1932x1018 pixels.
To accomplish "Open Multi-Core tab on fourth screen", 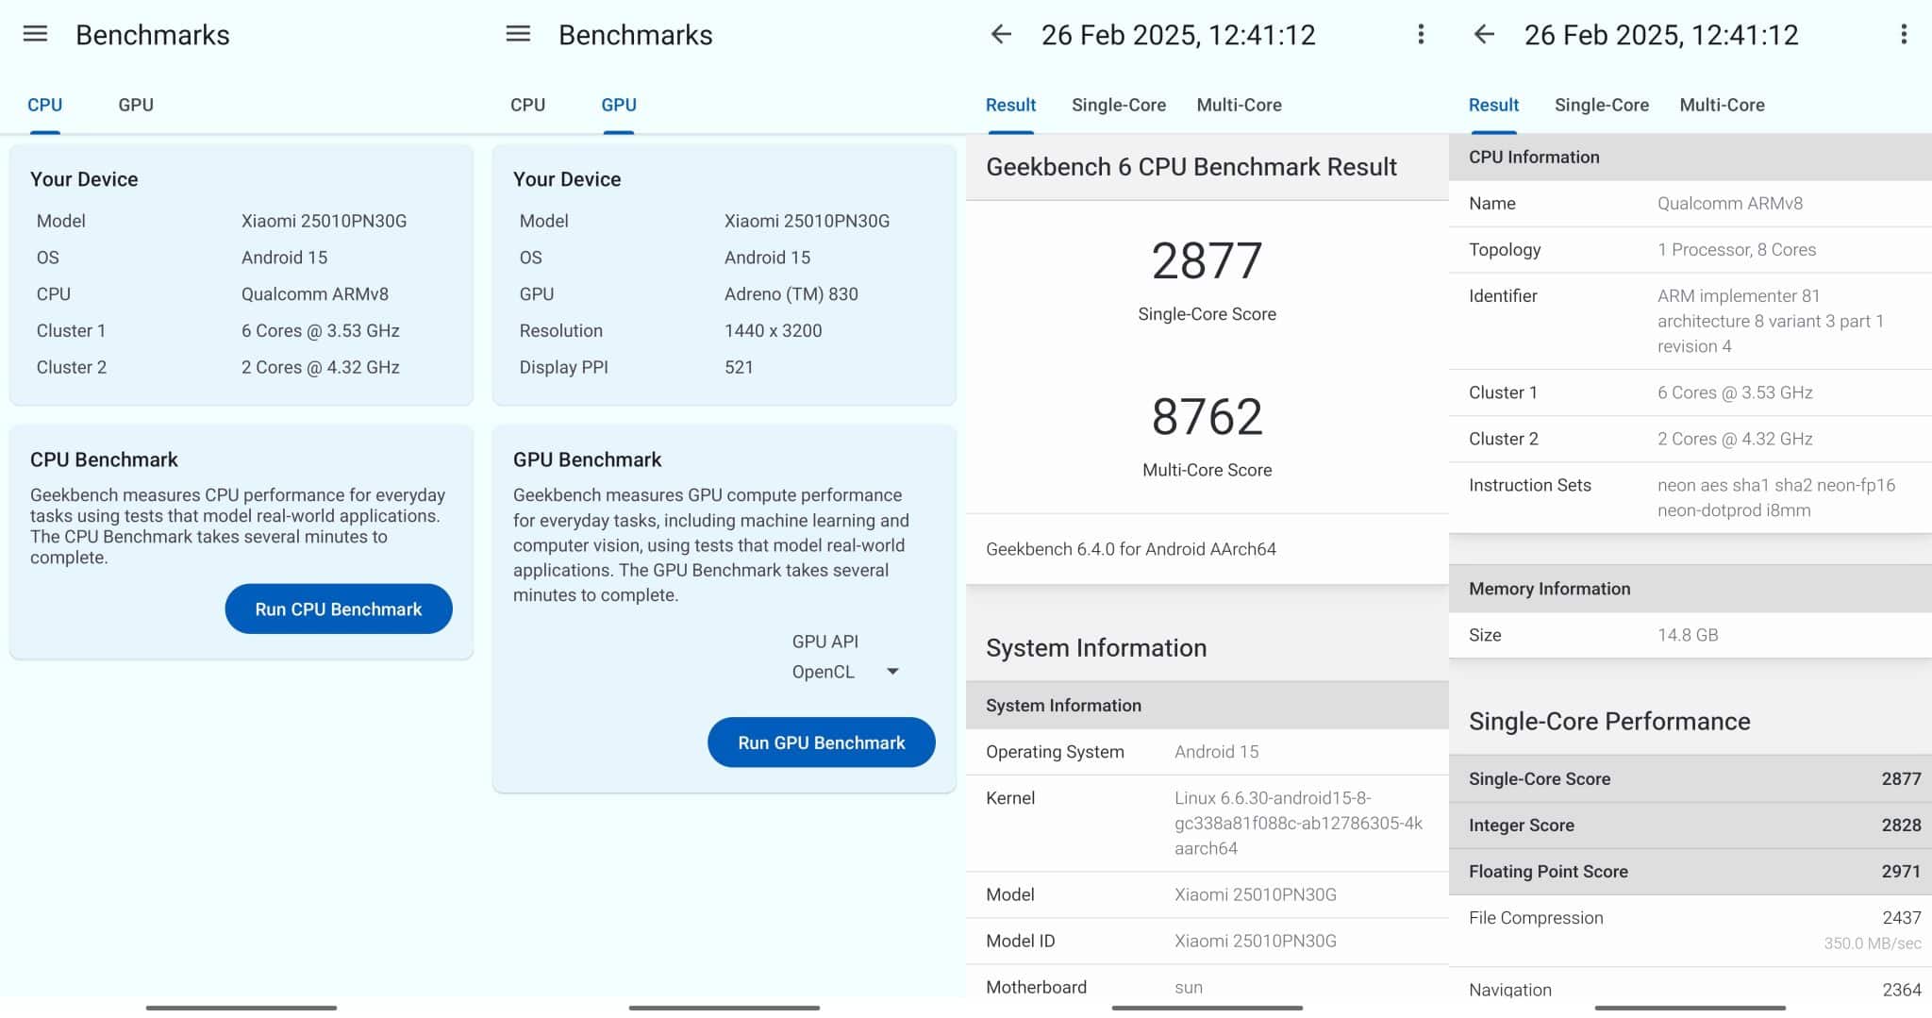I will 1722,105.
